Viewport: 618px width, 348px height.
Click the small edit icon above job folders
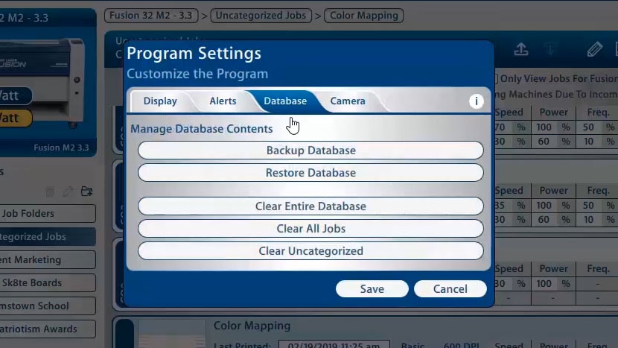(x=68, y=192)
